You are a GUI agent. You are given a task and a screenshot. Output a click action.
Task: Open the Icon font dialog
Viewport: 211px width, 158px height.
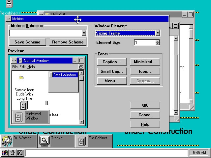point(145,71)
